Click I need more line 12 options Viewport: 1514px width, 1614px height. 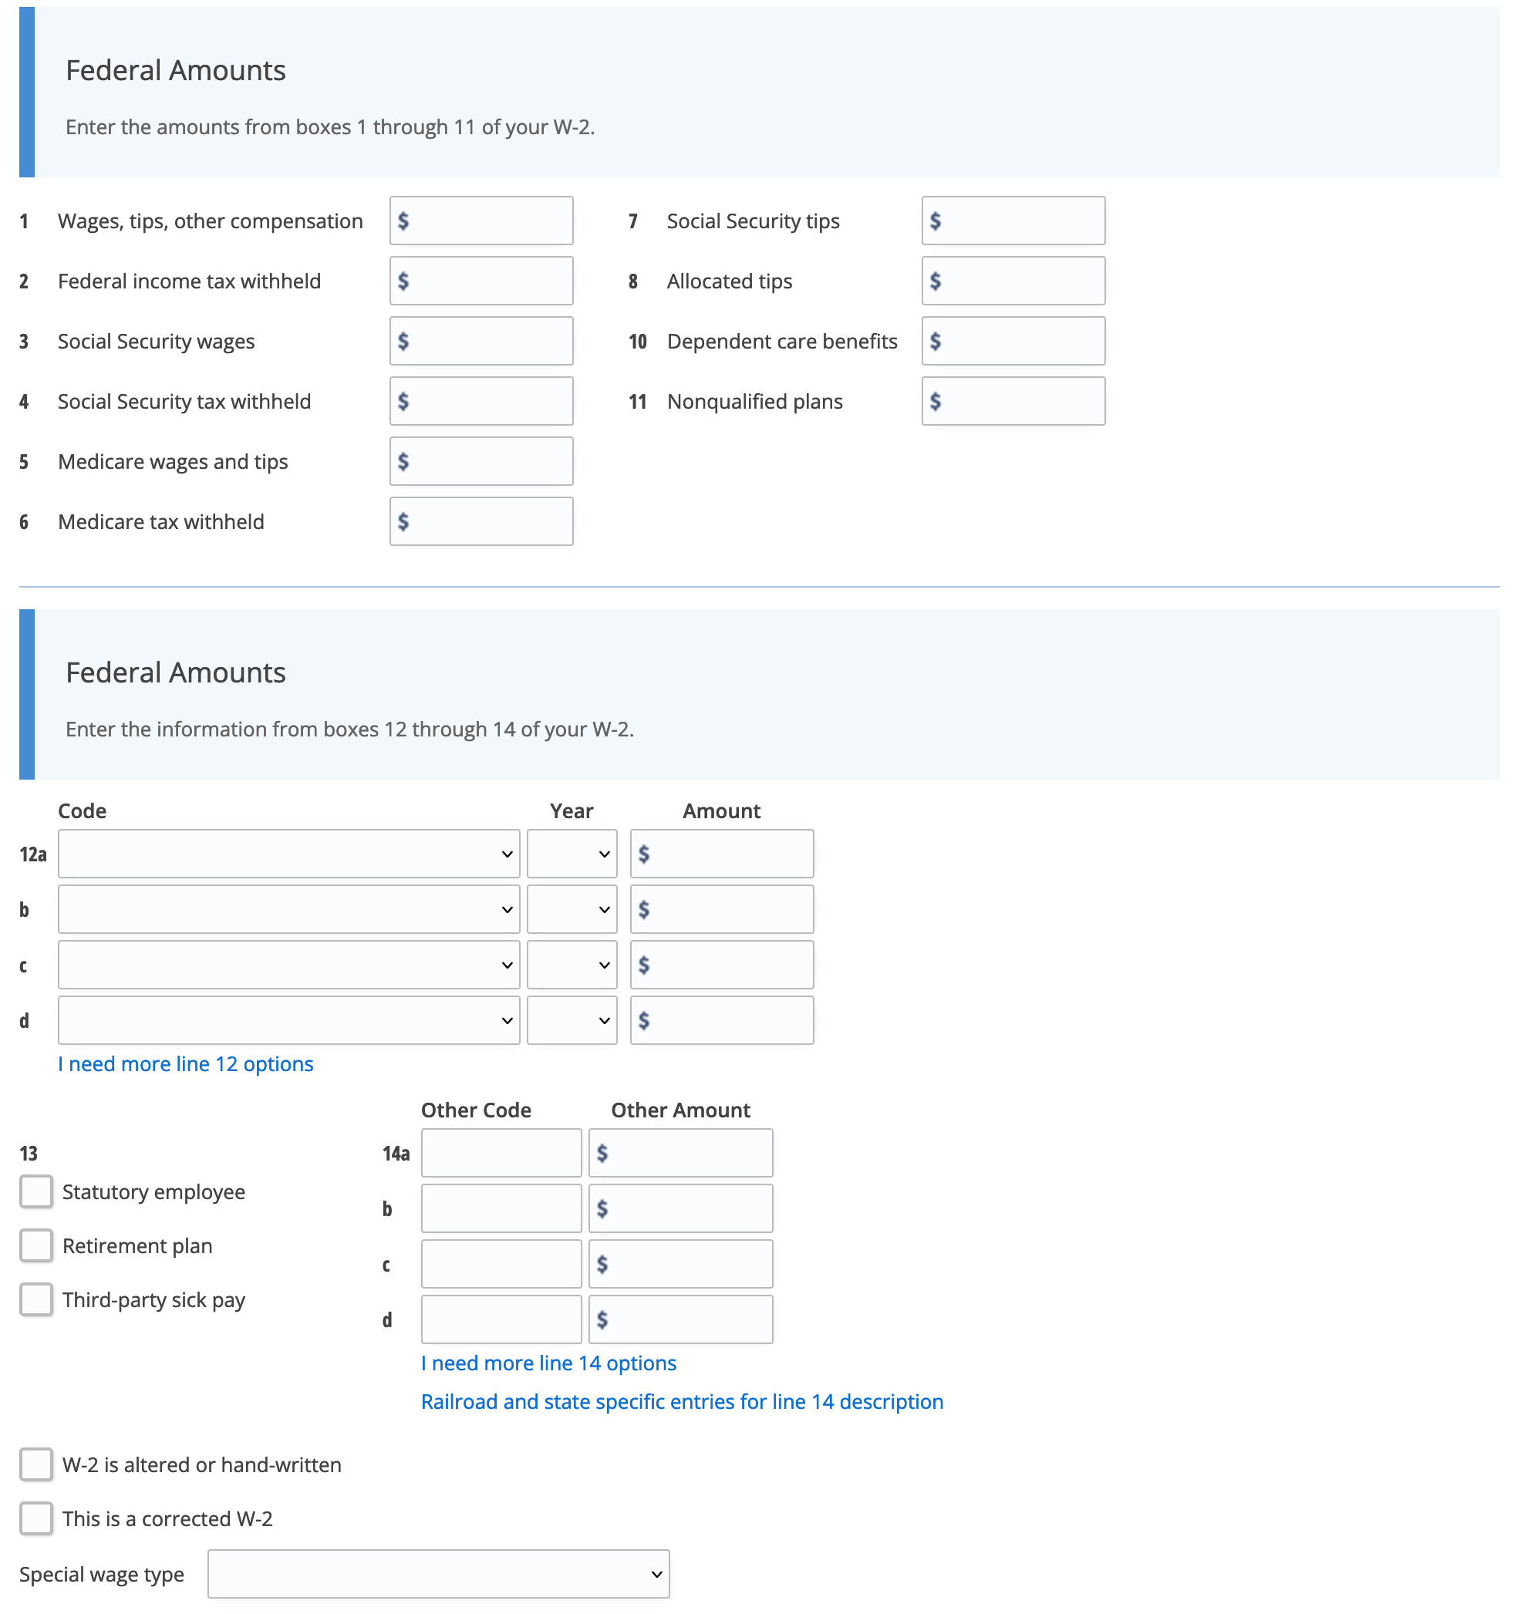(187, 1063)
